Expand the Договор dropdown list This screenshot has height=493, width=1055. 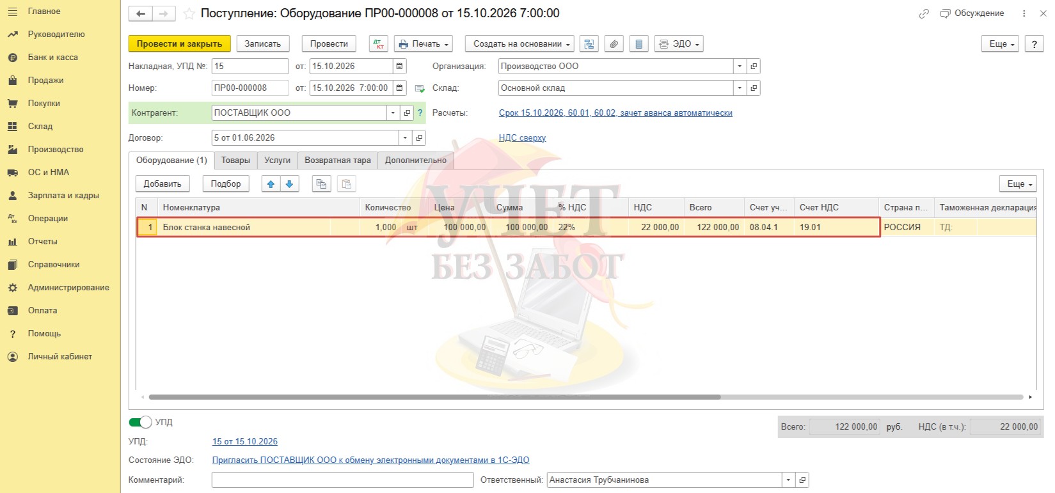click(x=406, y=137)
